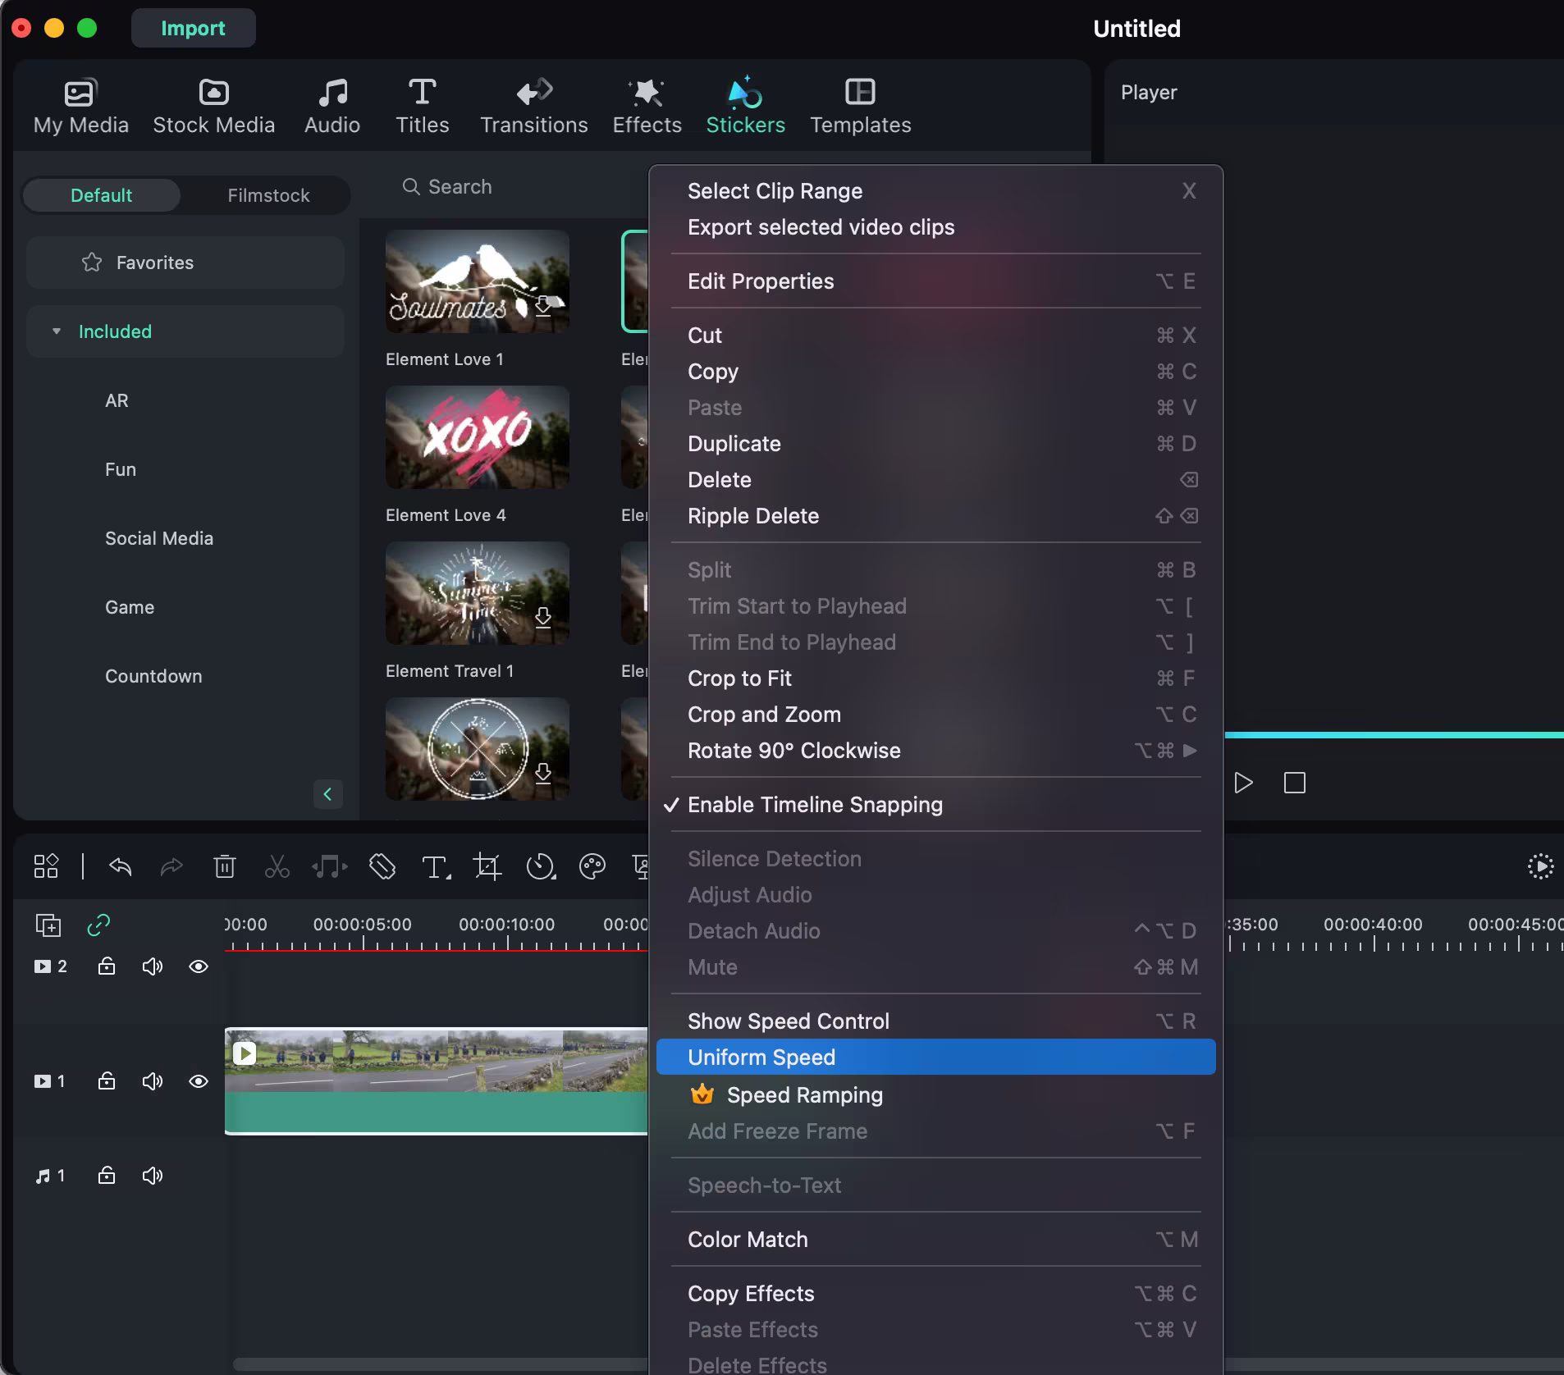
Task: Uncheck Enable Timeline Snapping
Action: [x=814, y=805]
